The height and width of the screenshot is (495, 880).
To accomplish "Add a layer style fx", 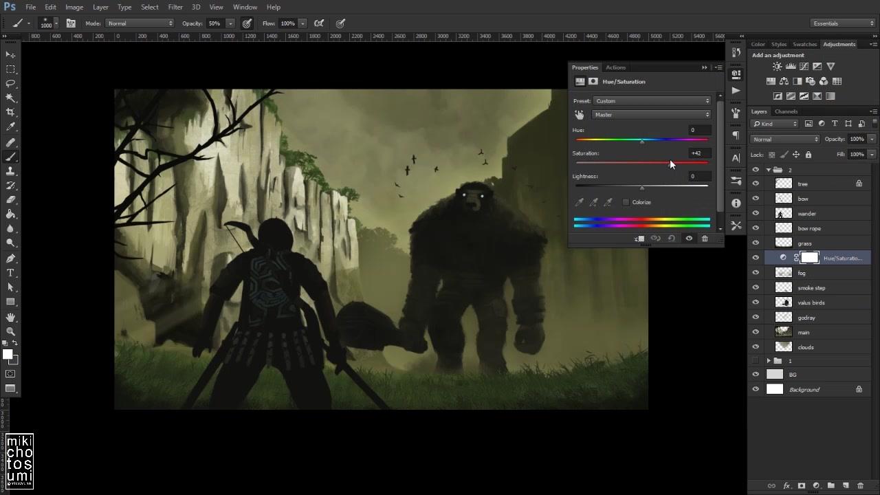I will click(x=786, y=486).
